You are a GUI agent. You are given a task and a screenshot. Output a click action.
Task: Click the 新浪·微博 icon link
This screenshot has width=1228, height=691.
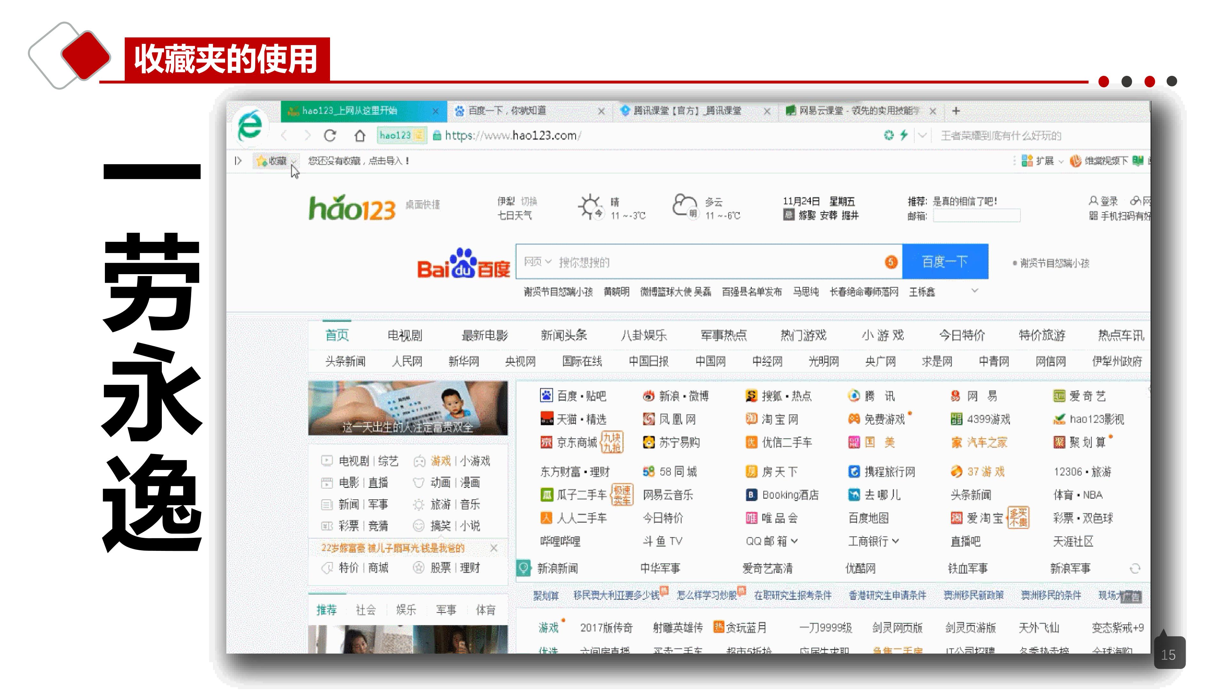(675, 395)
